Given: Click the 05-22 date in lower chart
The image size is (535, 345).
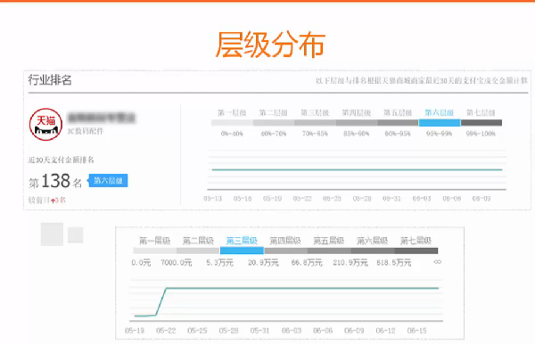Looking at the screenshot, I should (166, 331).
